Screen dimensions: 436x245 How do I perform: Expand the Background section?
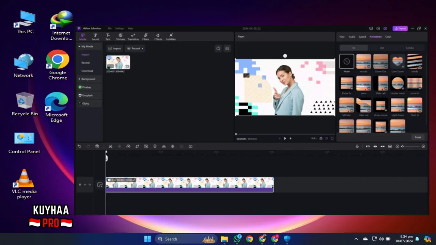coord(79,79)
